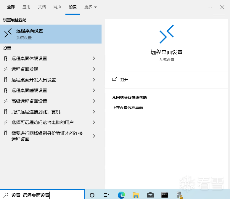Image resolution: width=230 pixels, height=199 pixels.
Task: Expand arrow for 远程桌面发现
Action: pos(94,69)
